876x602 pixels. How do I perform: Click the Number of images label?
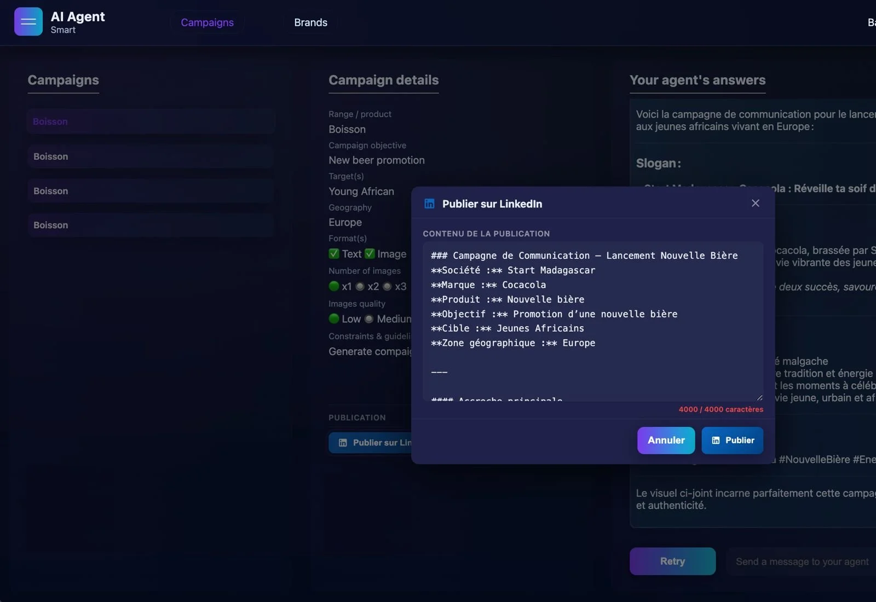(365, 271)
